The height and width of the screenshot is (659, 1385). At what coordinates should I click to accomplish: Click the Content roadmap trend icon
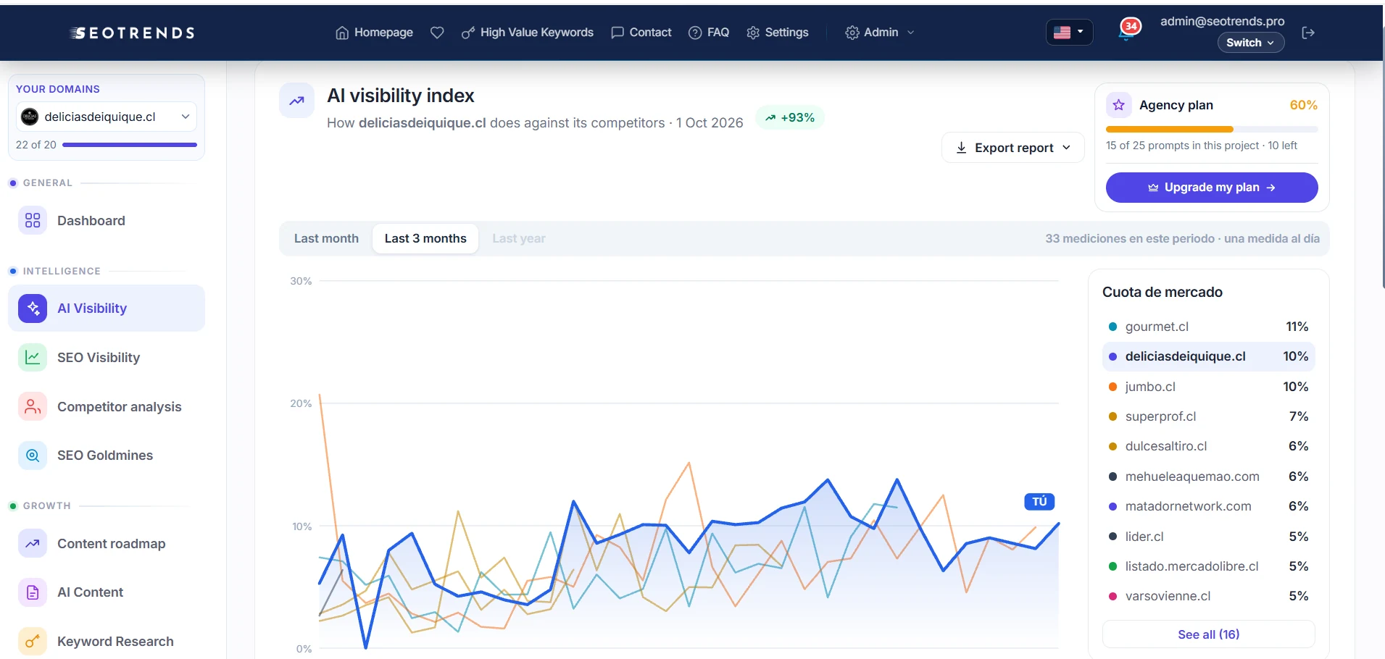pyautogui.click(x=33, y=543)
